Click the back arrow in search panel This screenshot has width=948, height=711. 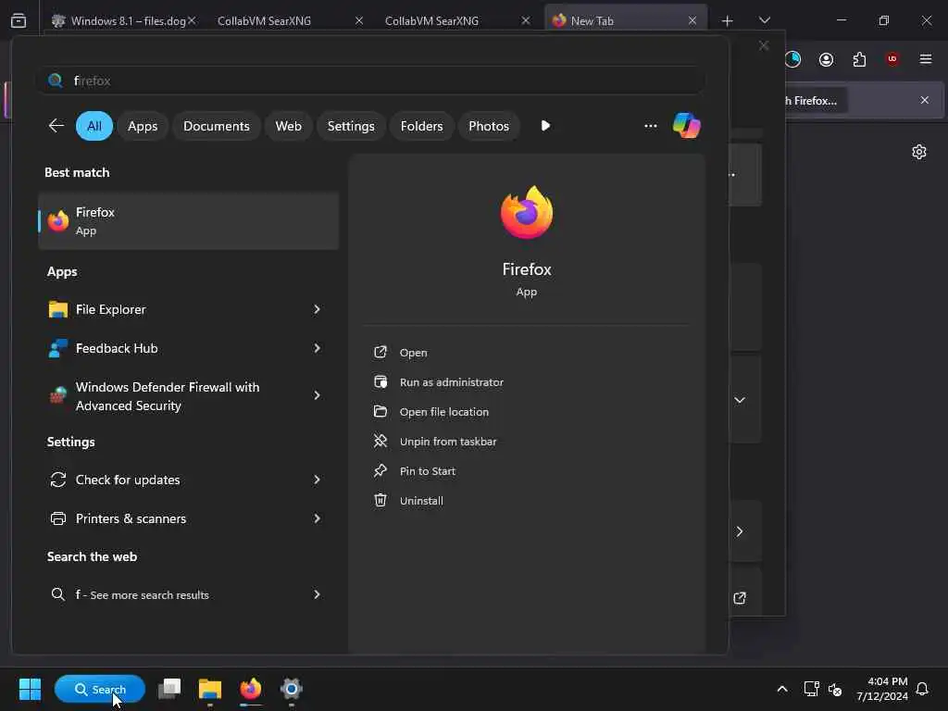[56, 126]
